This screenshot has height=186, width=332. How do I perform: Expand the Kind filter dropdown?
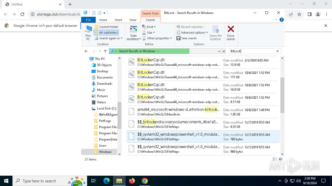click(149, 27)
